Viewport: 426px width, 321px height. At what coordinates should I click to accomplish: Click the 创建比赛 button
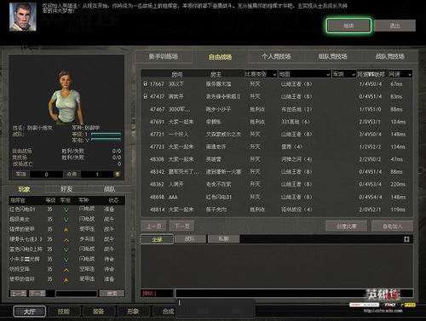pyautogui.click(x=346, y=226)
